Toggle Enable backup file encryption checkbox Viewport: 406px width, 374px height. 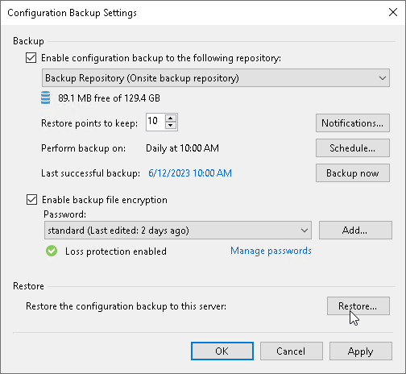coord(31,200)
